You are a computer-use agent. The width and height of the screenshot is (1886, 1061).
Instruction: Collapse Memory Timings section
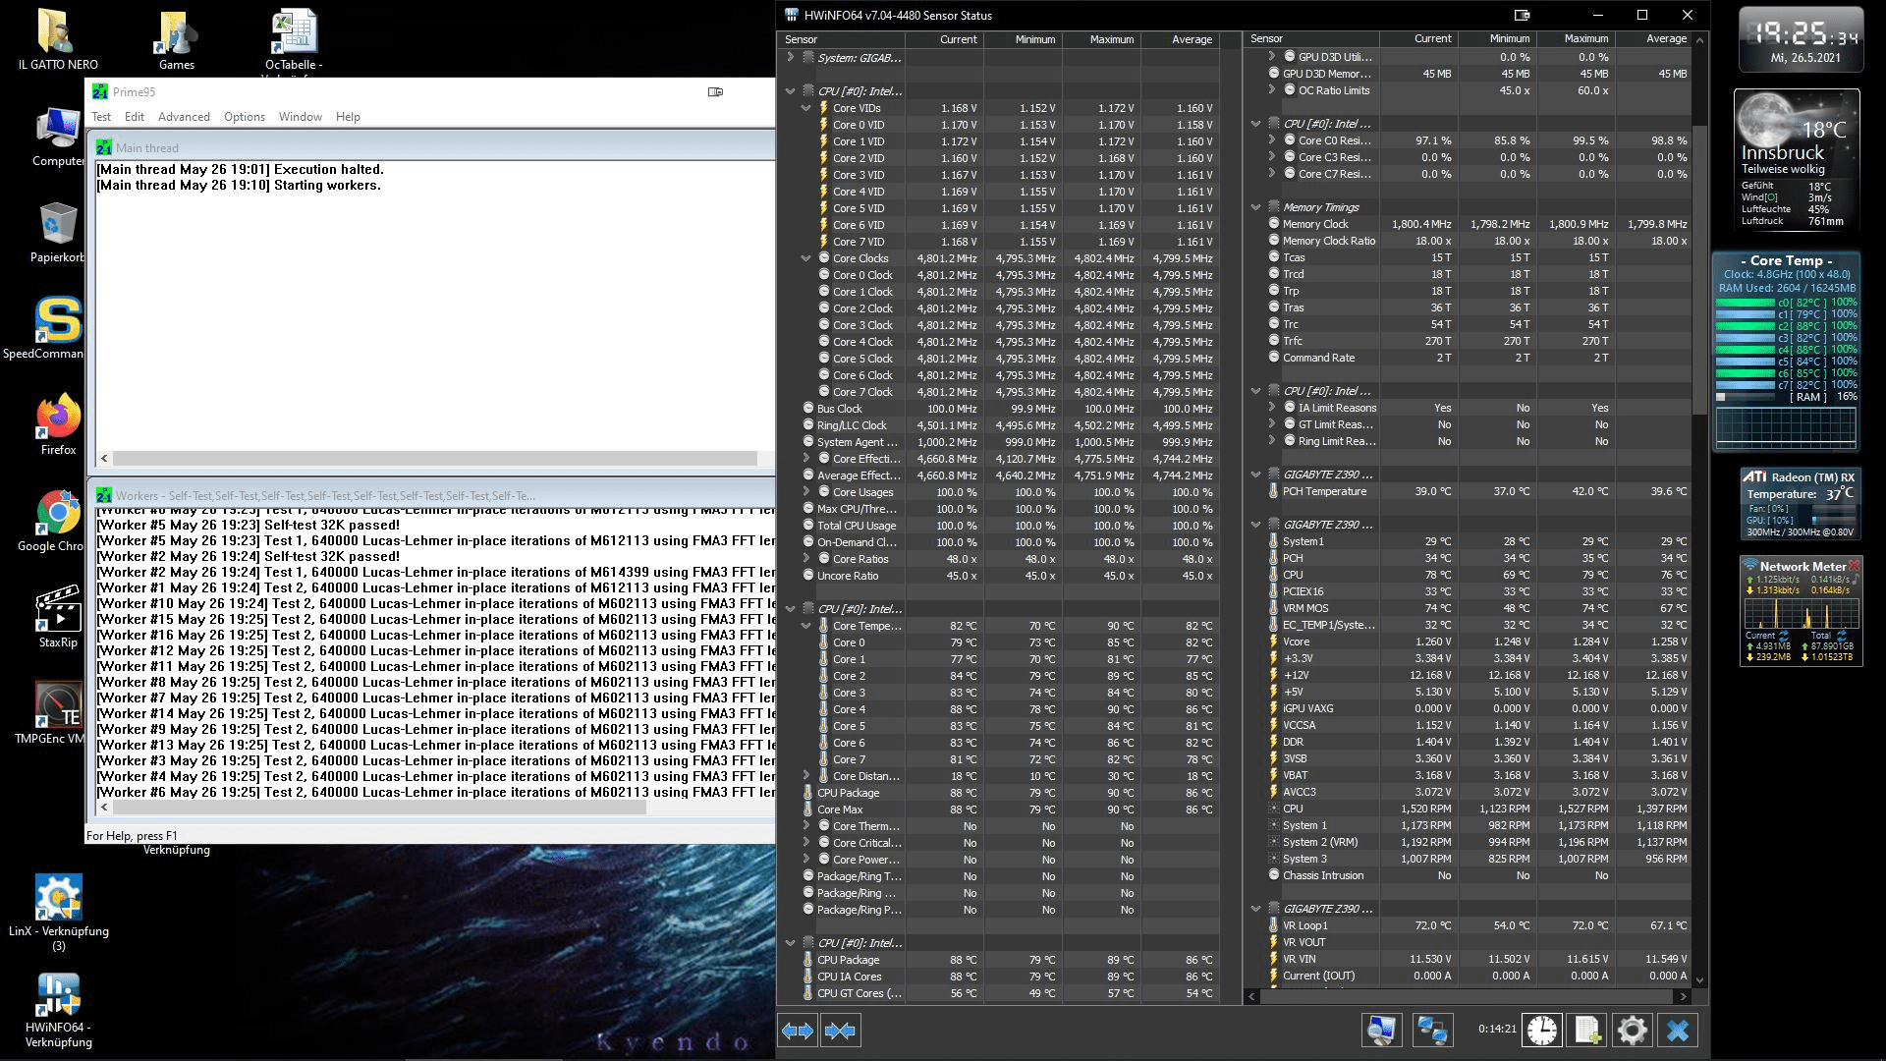coord(1255,207)
